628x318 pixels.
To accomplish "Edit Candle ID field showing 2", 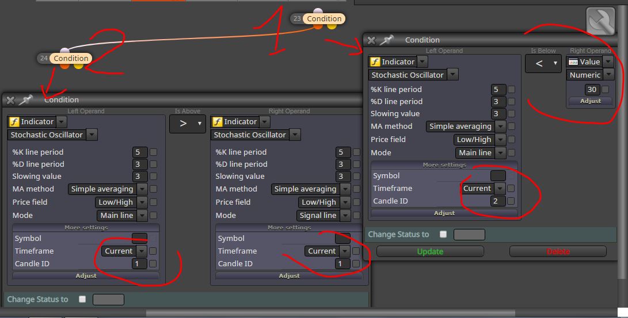I will coord(498,201).
